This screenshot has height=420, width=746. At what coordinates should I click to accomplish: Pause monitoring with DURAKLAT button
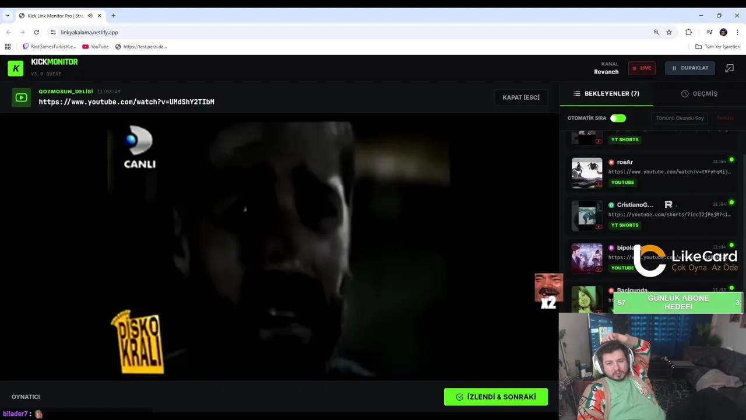pos(690,68)
